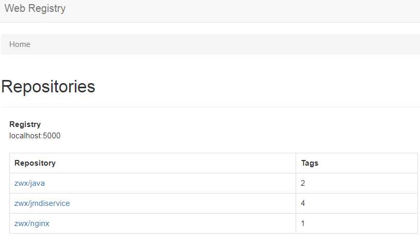Image resolution: width=420 pixels, height=241 pixels.
Task: Select the tag count 1 for zwx/nginx
Action: [x=303, y=223]
